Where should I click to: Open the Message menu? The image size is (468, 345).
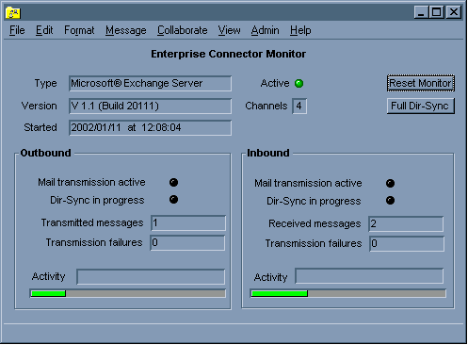tap(126, 30)
